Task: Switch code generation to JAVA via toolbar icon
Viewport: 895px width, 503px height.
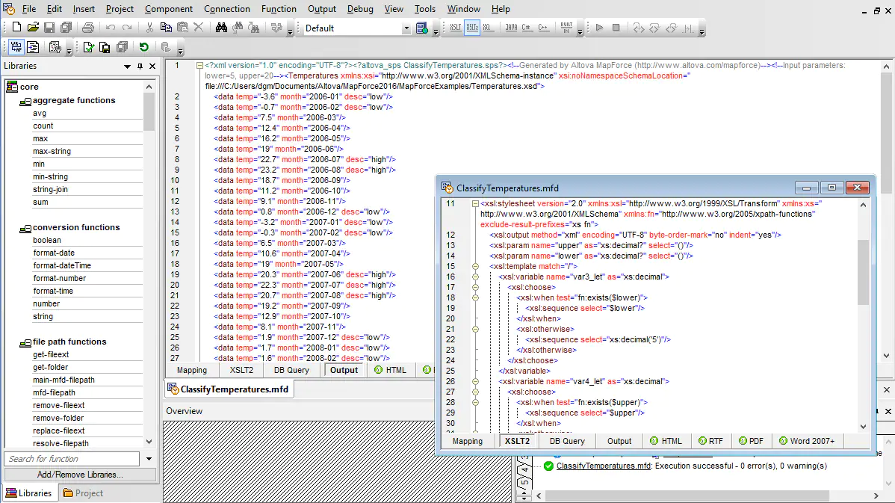Action: click(x=510, y=28)
